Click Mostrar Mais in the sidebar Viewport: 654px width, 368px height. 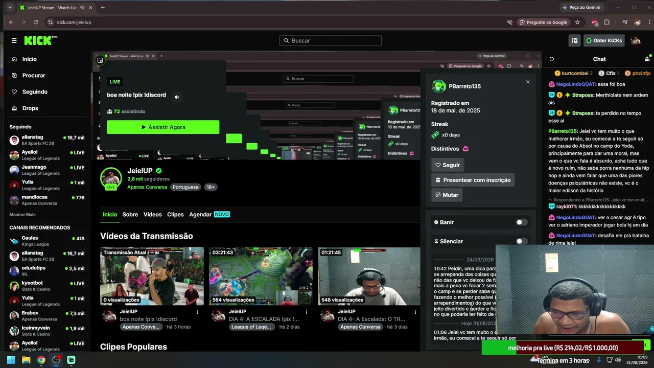pyautogui.click(x=22, y=215)
